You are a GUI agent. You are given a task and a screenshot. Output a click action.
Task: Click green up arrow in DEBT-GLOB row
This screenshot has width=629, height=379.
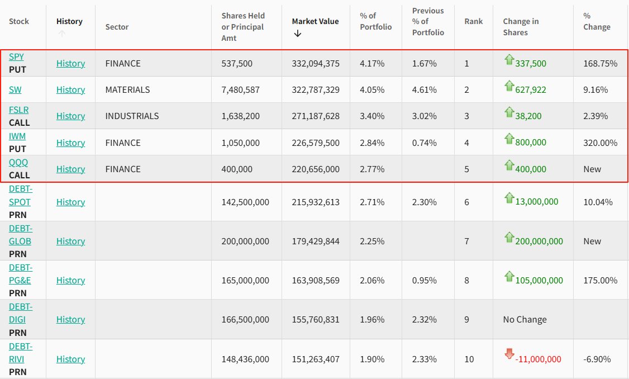pos(509,237)
